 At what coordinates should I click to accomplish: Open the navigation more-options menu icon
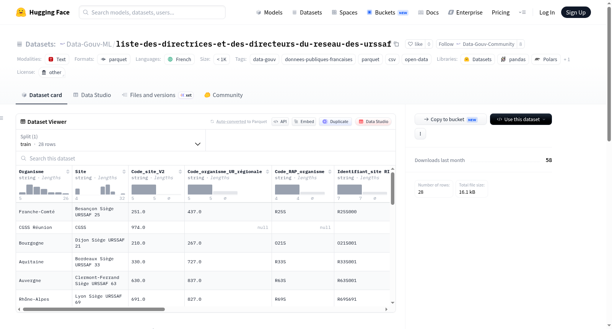click(522, 12)
